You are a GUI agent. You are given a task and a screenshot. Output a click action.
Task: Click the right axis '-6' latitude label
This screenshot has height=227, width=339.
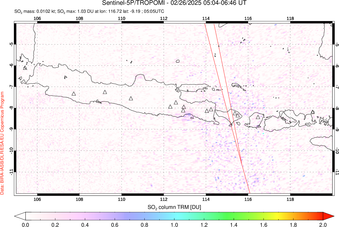click(337, 65)
